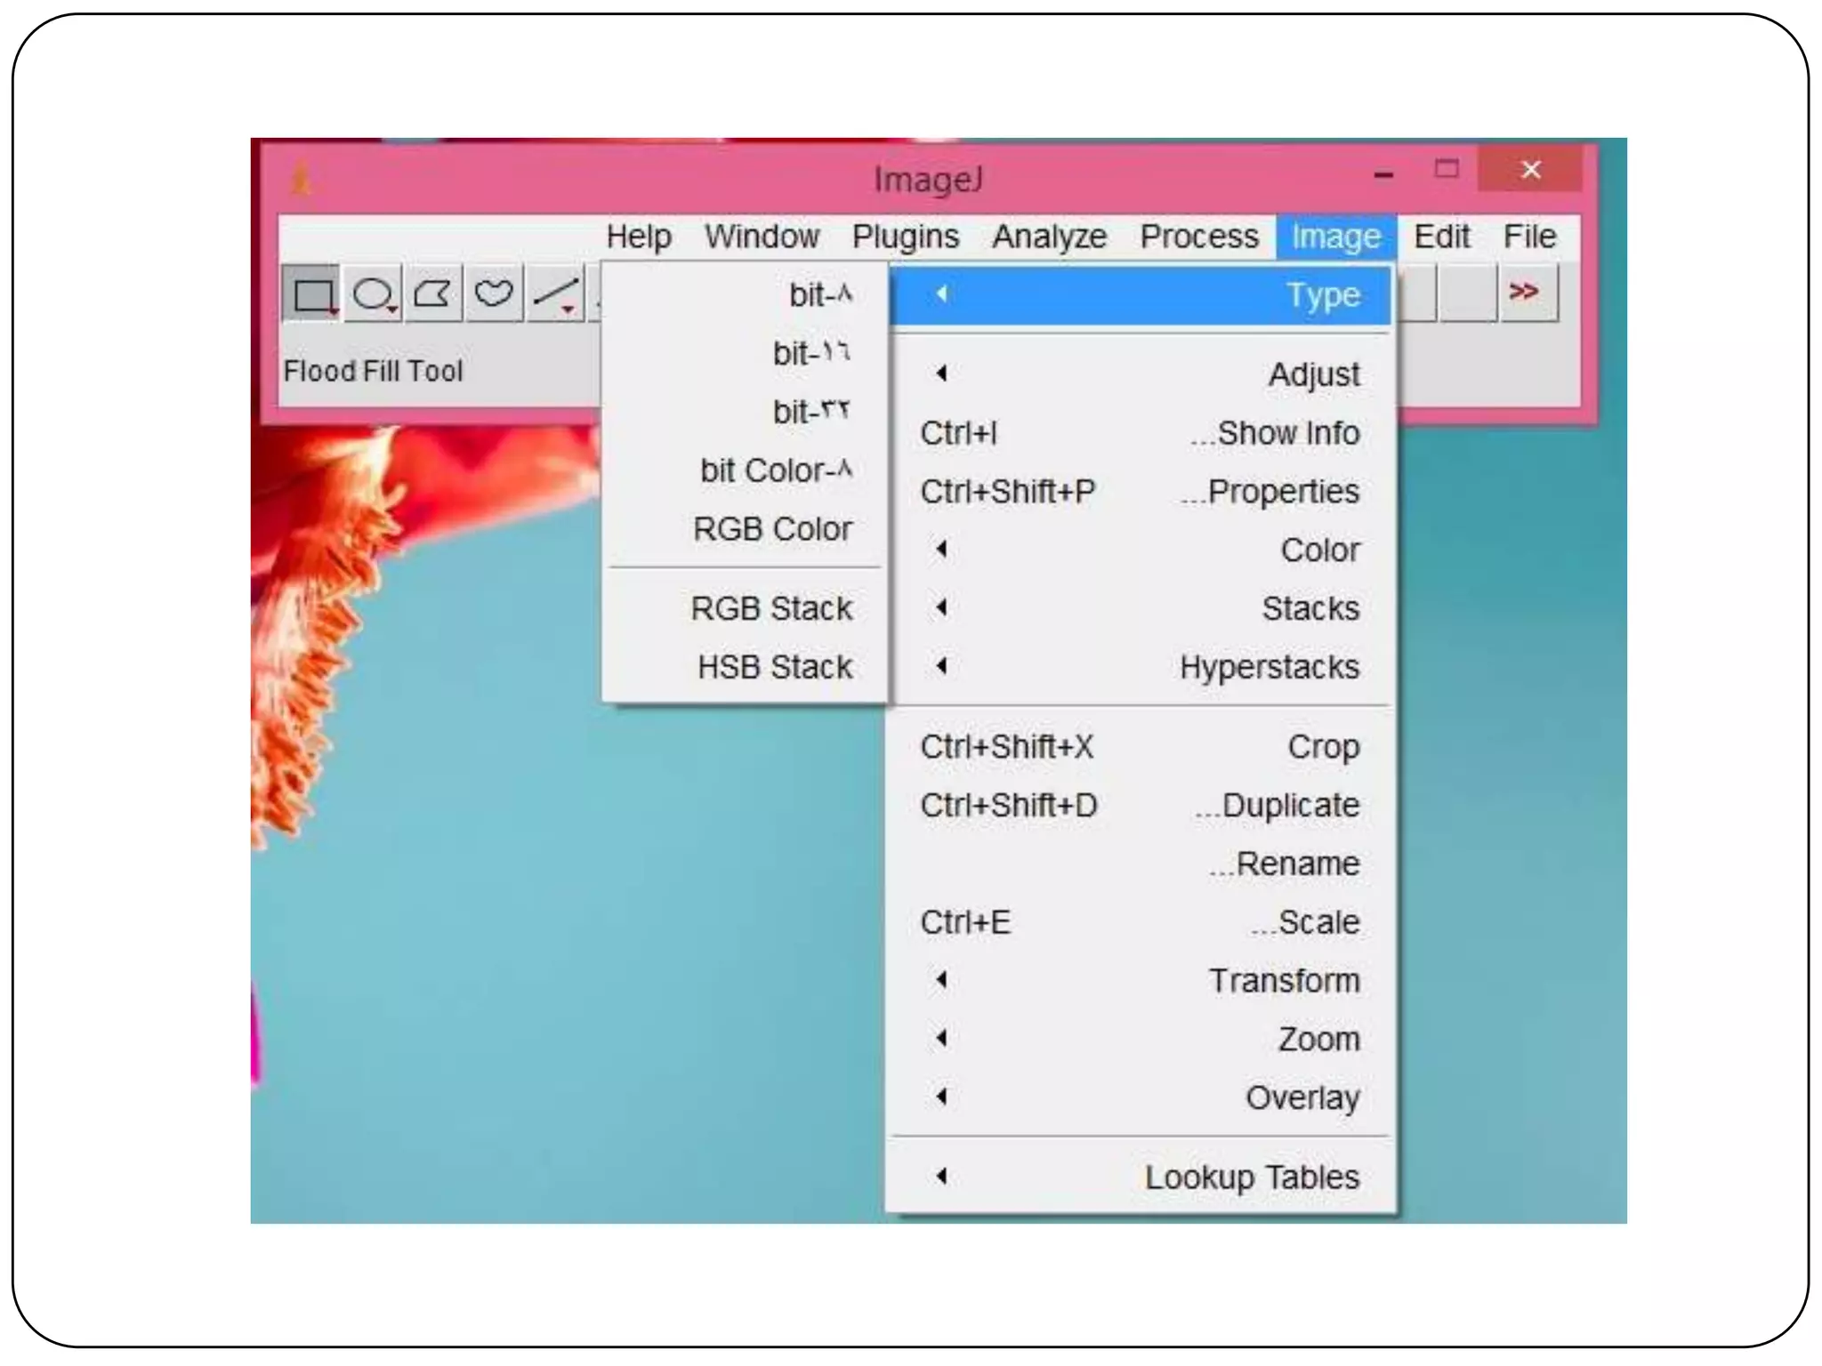Open the Analyze menu
Image resolution: width=1822 pixels, height=1366 pixels.
(x=1049, y=237)
